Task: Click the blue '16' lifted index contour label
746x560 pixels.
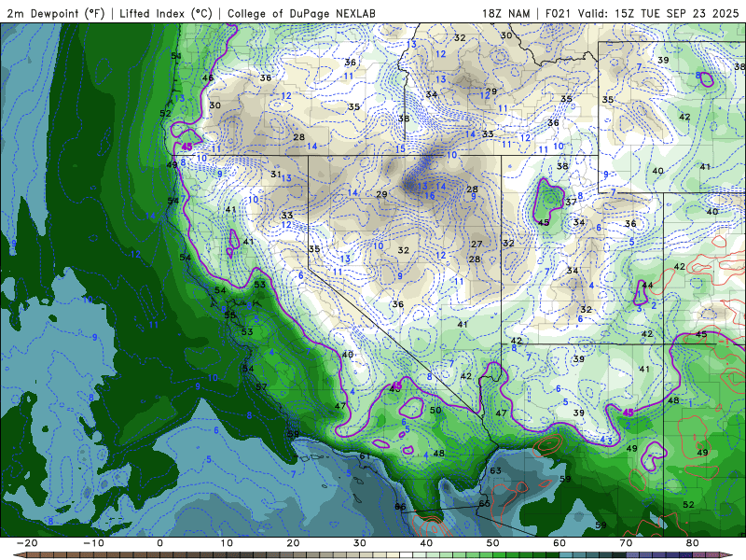Action: tap(430, 196)
